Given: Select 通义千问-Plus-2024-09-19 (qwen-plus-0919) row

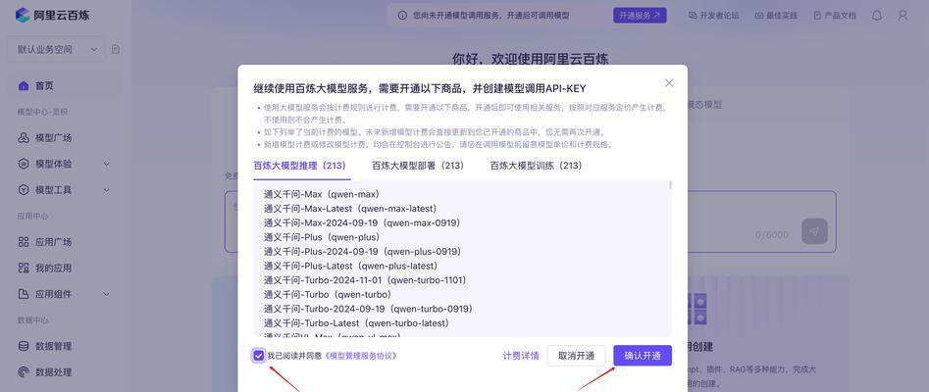Looking at the screenshot, I should coord(363,251).
